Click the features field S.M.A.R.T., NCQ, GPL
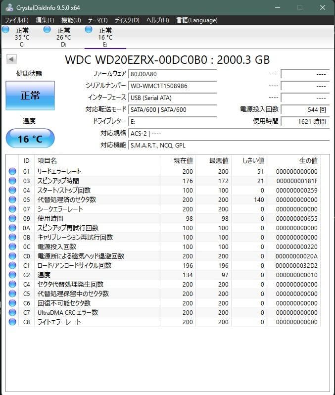Screen dimensions: 335x395 [x=229, y=145]
